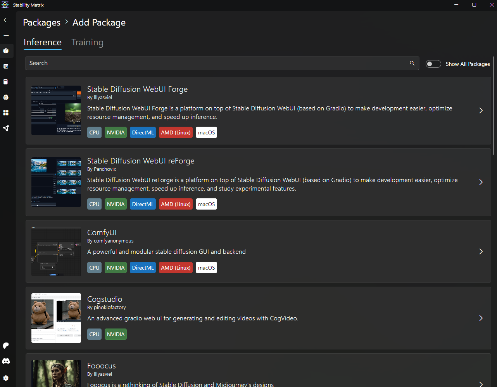Open Stable Diffusion WebUI reForge chevron
Viewport: 497px width, 387px height.
pos(481,182)
